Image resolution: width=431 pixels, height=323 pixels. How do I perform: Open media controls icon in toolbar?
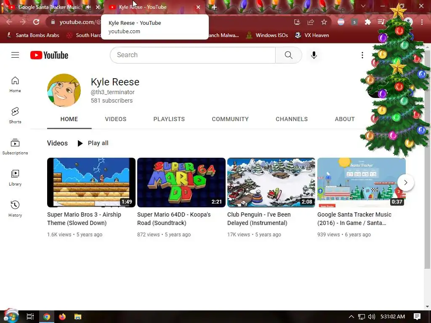click(381, 22)
